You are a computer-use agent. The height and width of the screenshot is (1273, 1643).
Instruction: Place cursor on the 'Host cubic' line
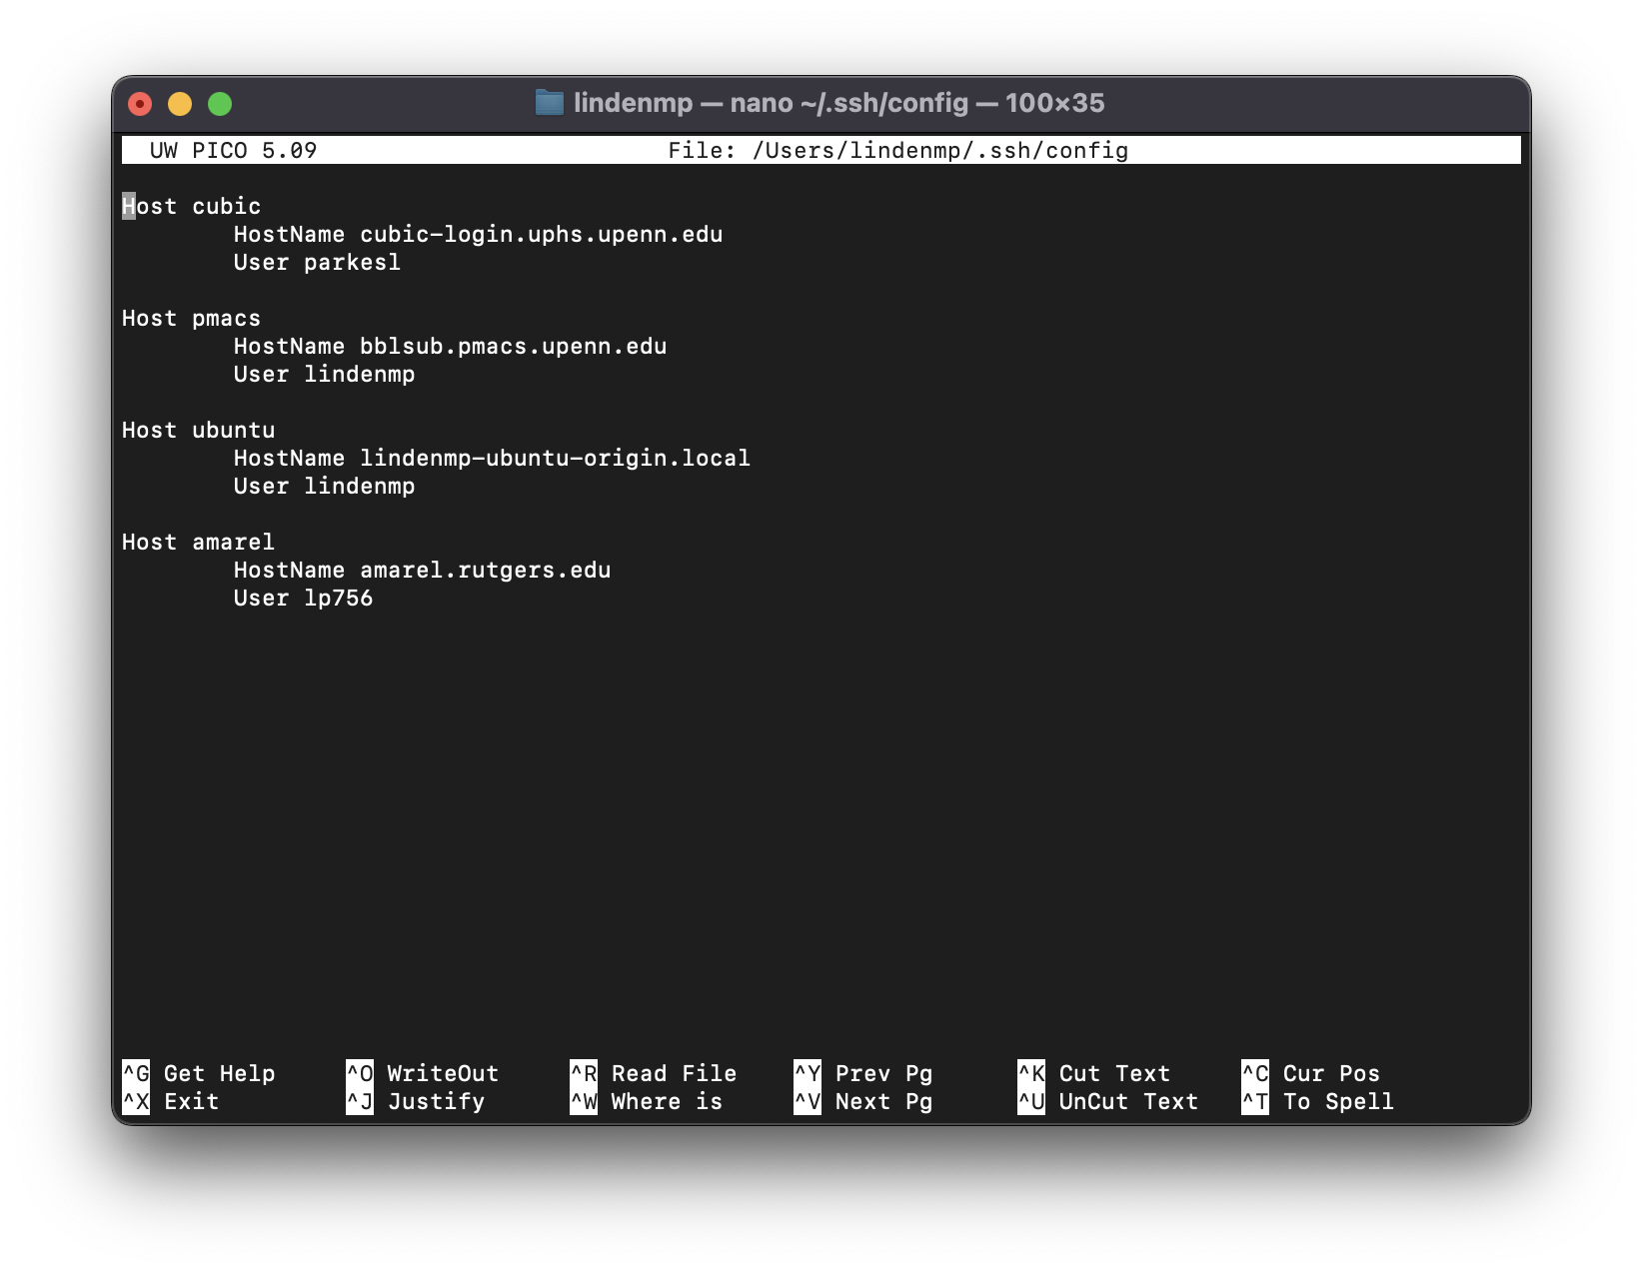tap(192, 207)
